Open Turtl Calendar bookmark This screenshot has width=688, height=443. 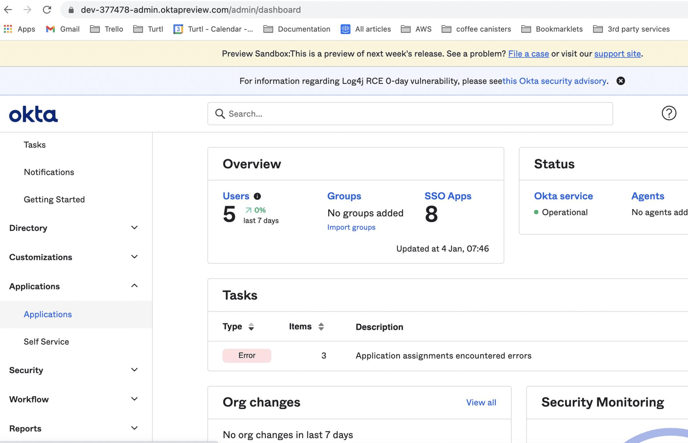coord(213,29)
